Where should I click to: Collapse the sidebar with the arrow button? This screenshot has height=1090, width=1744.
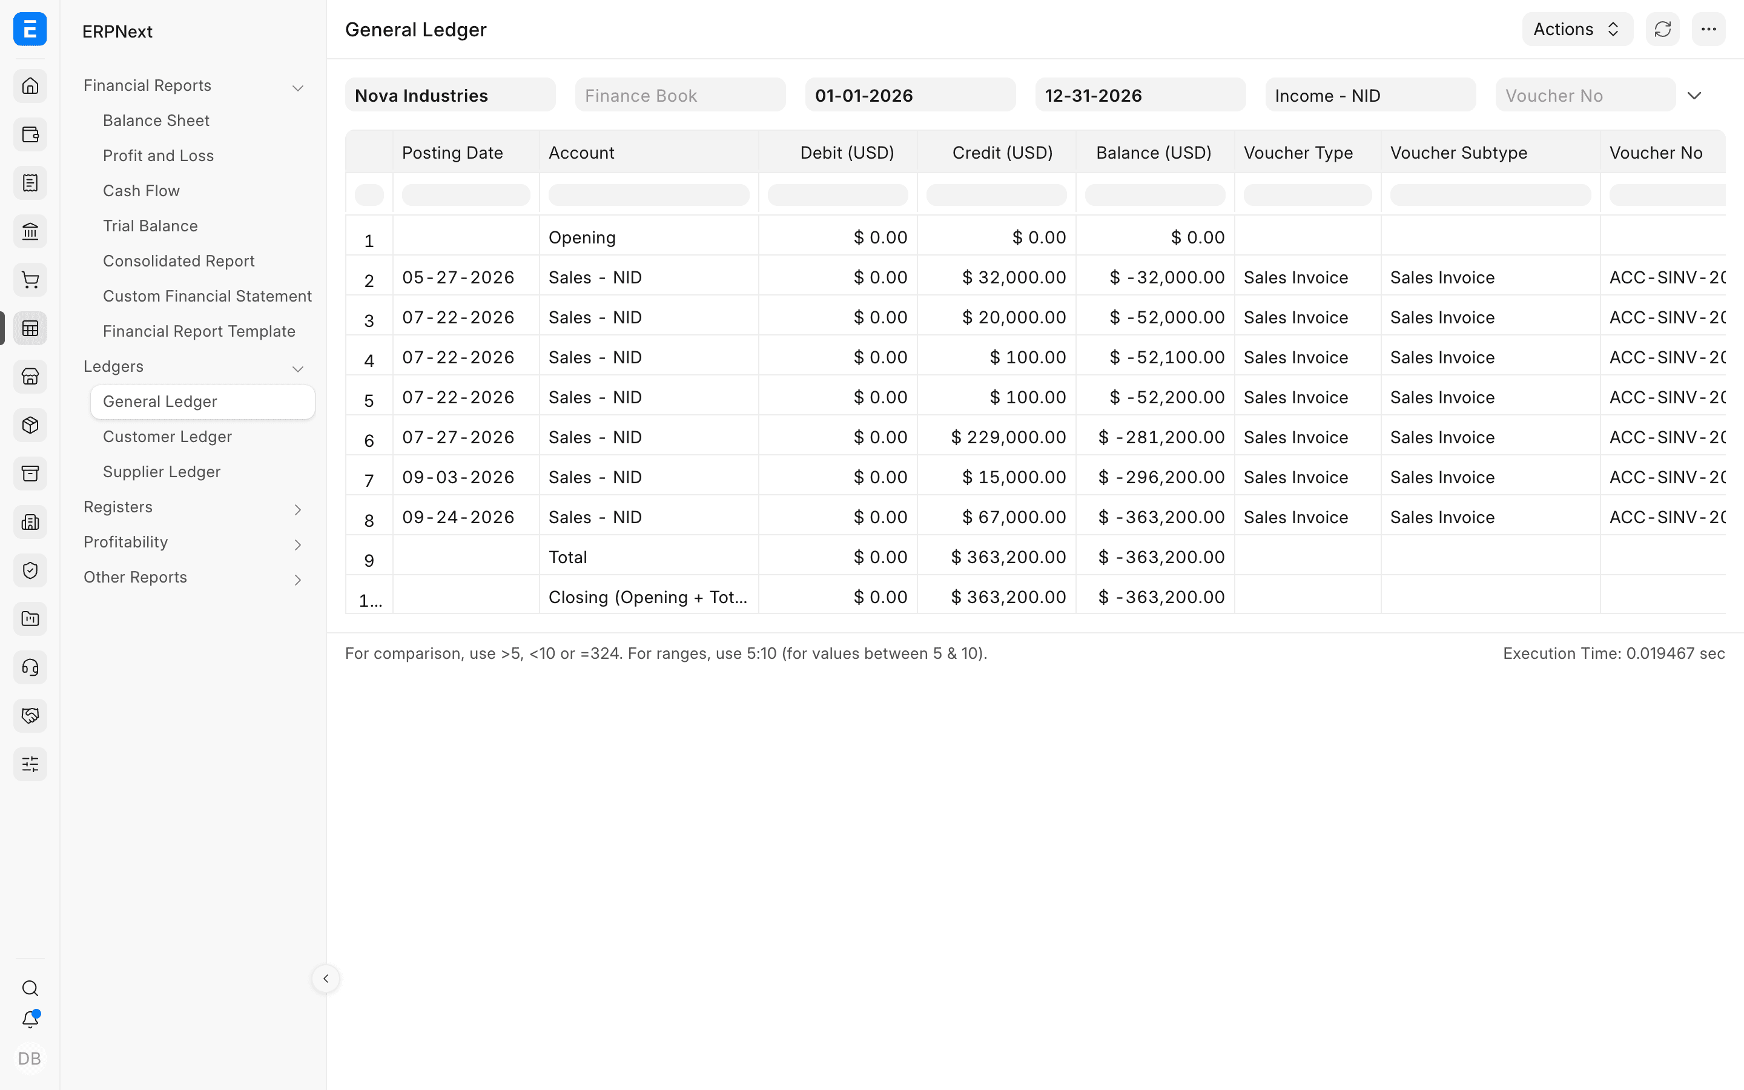(326, 978)
